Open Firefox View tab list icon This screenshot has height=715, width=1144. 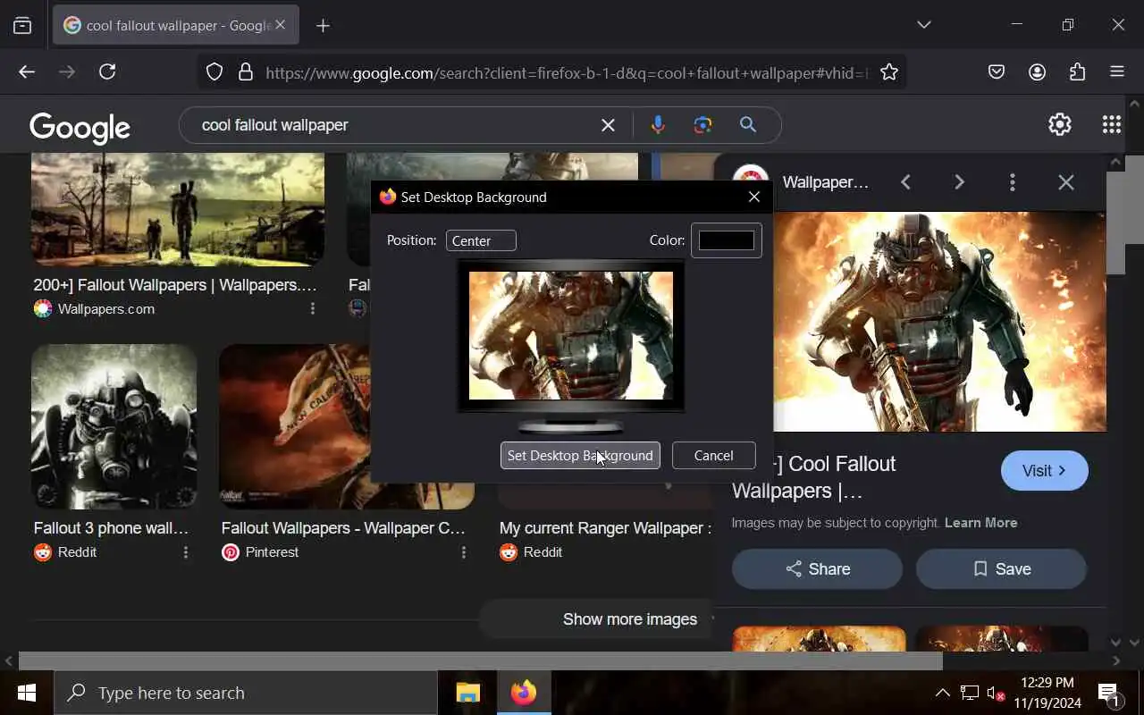coord(22,25)
